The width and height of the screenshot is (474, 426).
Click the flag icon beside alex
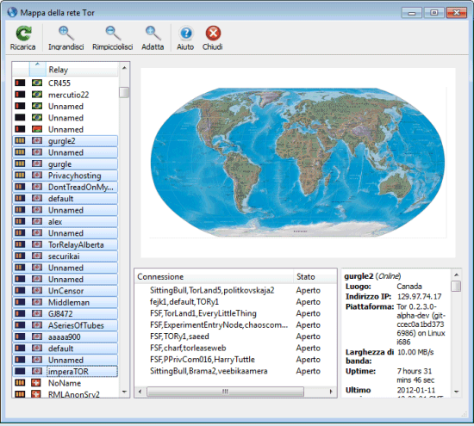tap(37, 221)
